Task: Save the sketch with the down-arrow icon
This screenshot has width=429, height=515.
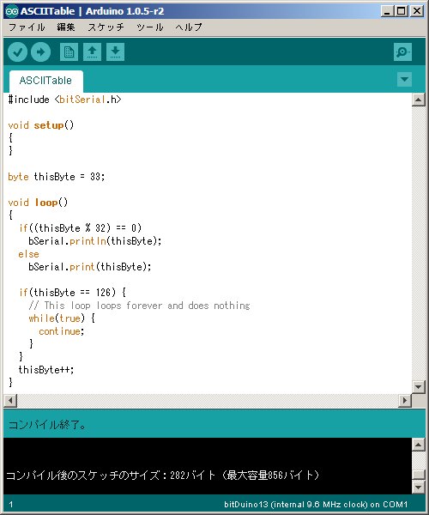Action: coord(115,51)
